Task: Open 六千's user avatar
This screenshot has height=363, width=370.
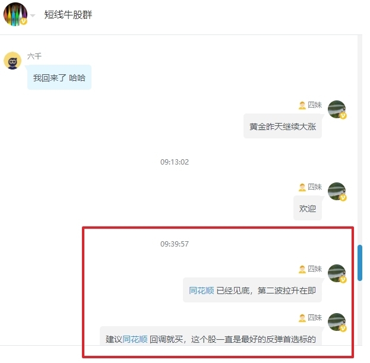Action: tap(12, 61)
